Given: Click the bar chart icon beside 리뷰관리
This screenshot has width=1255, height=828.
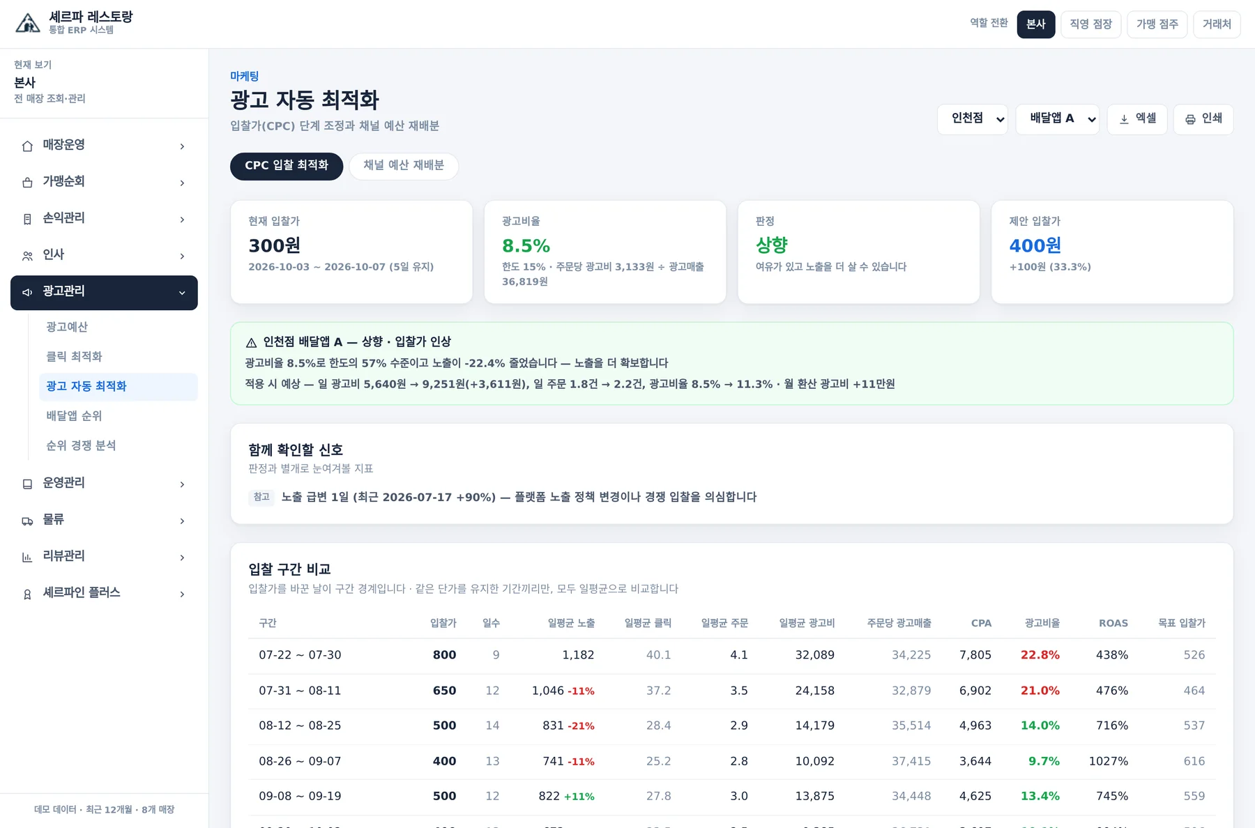Looking at the screenshot, I should 27,557.
